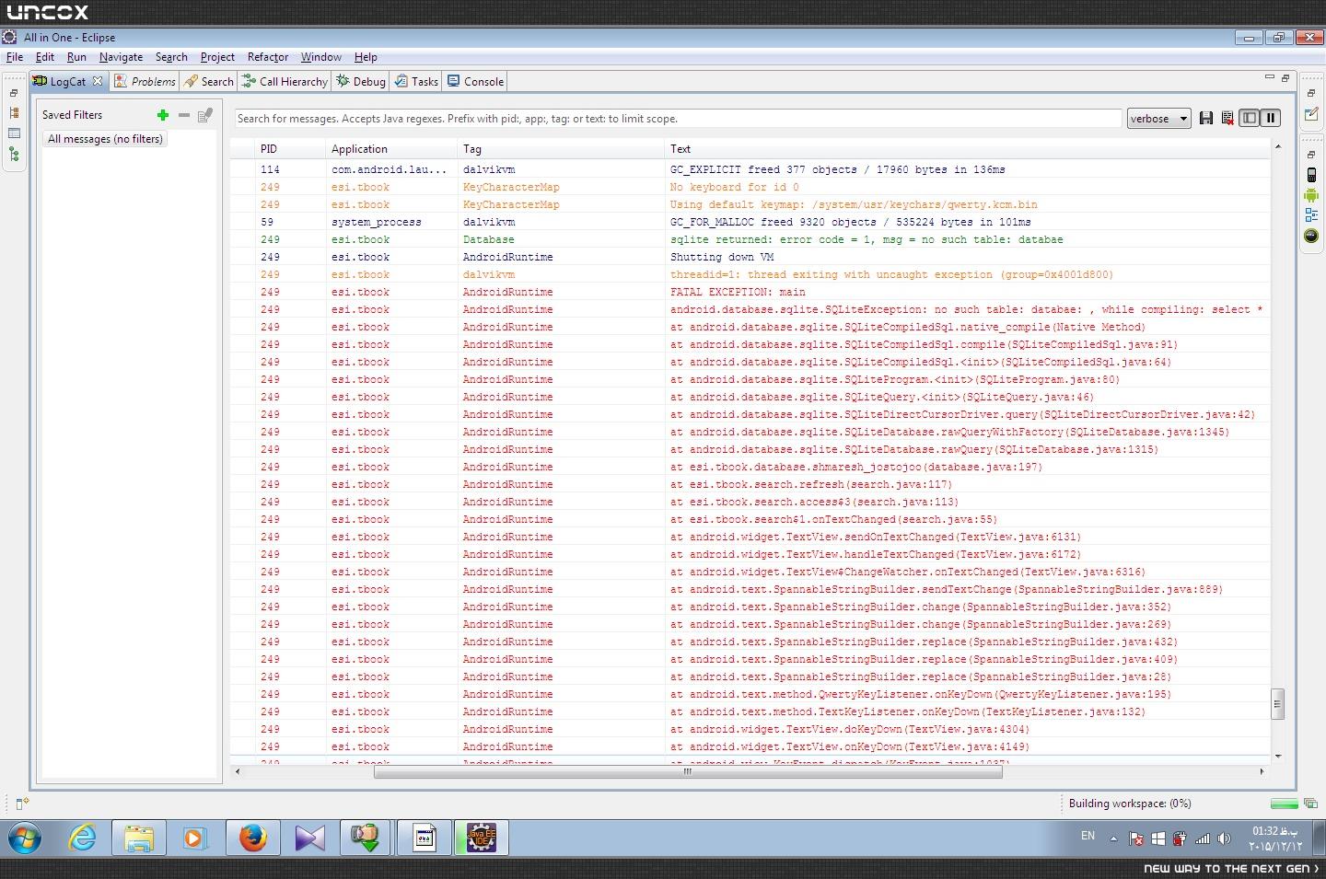Open the green tree outline view icon
Image resolution: width=1326 pixels, height=879 pixels.
(14, 155)
